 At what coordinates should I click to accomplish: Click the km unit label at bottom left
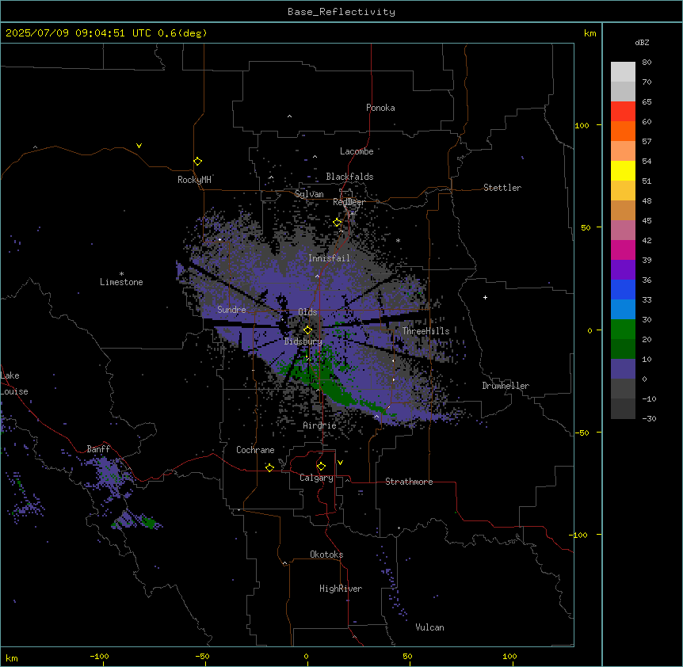tap(12, 657)
